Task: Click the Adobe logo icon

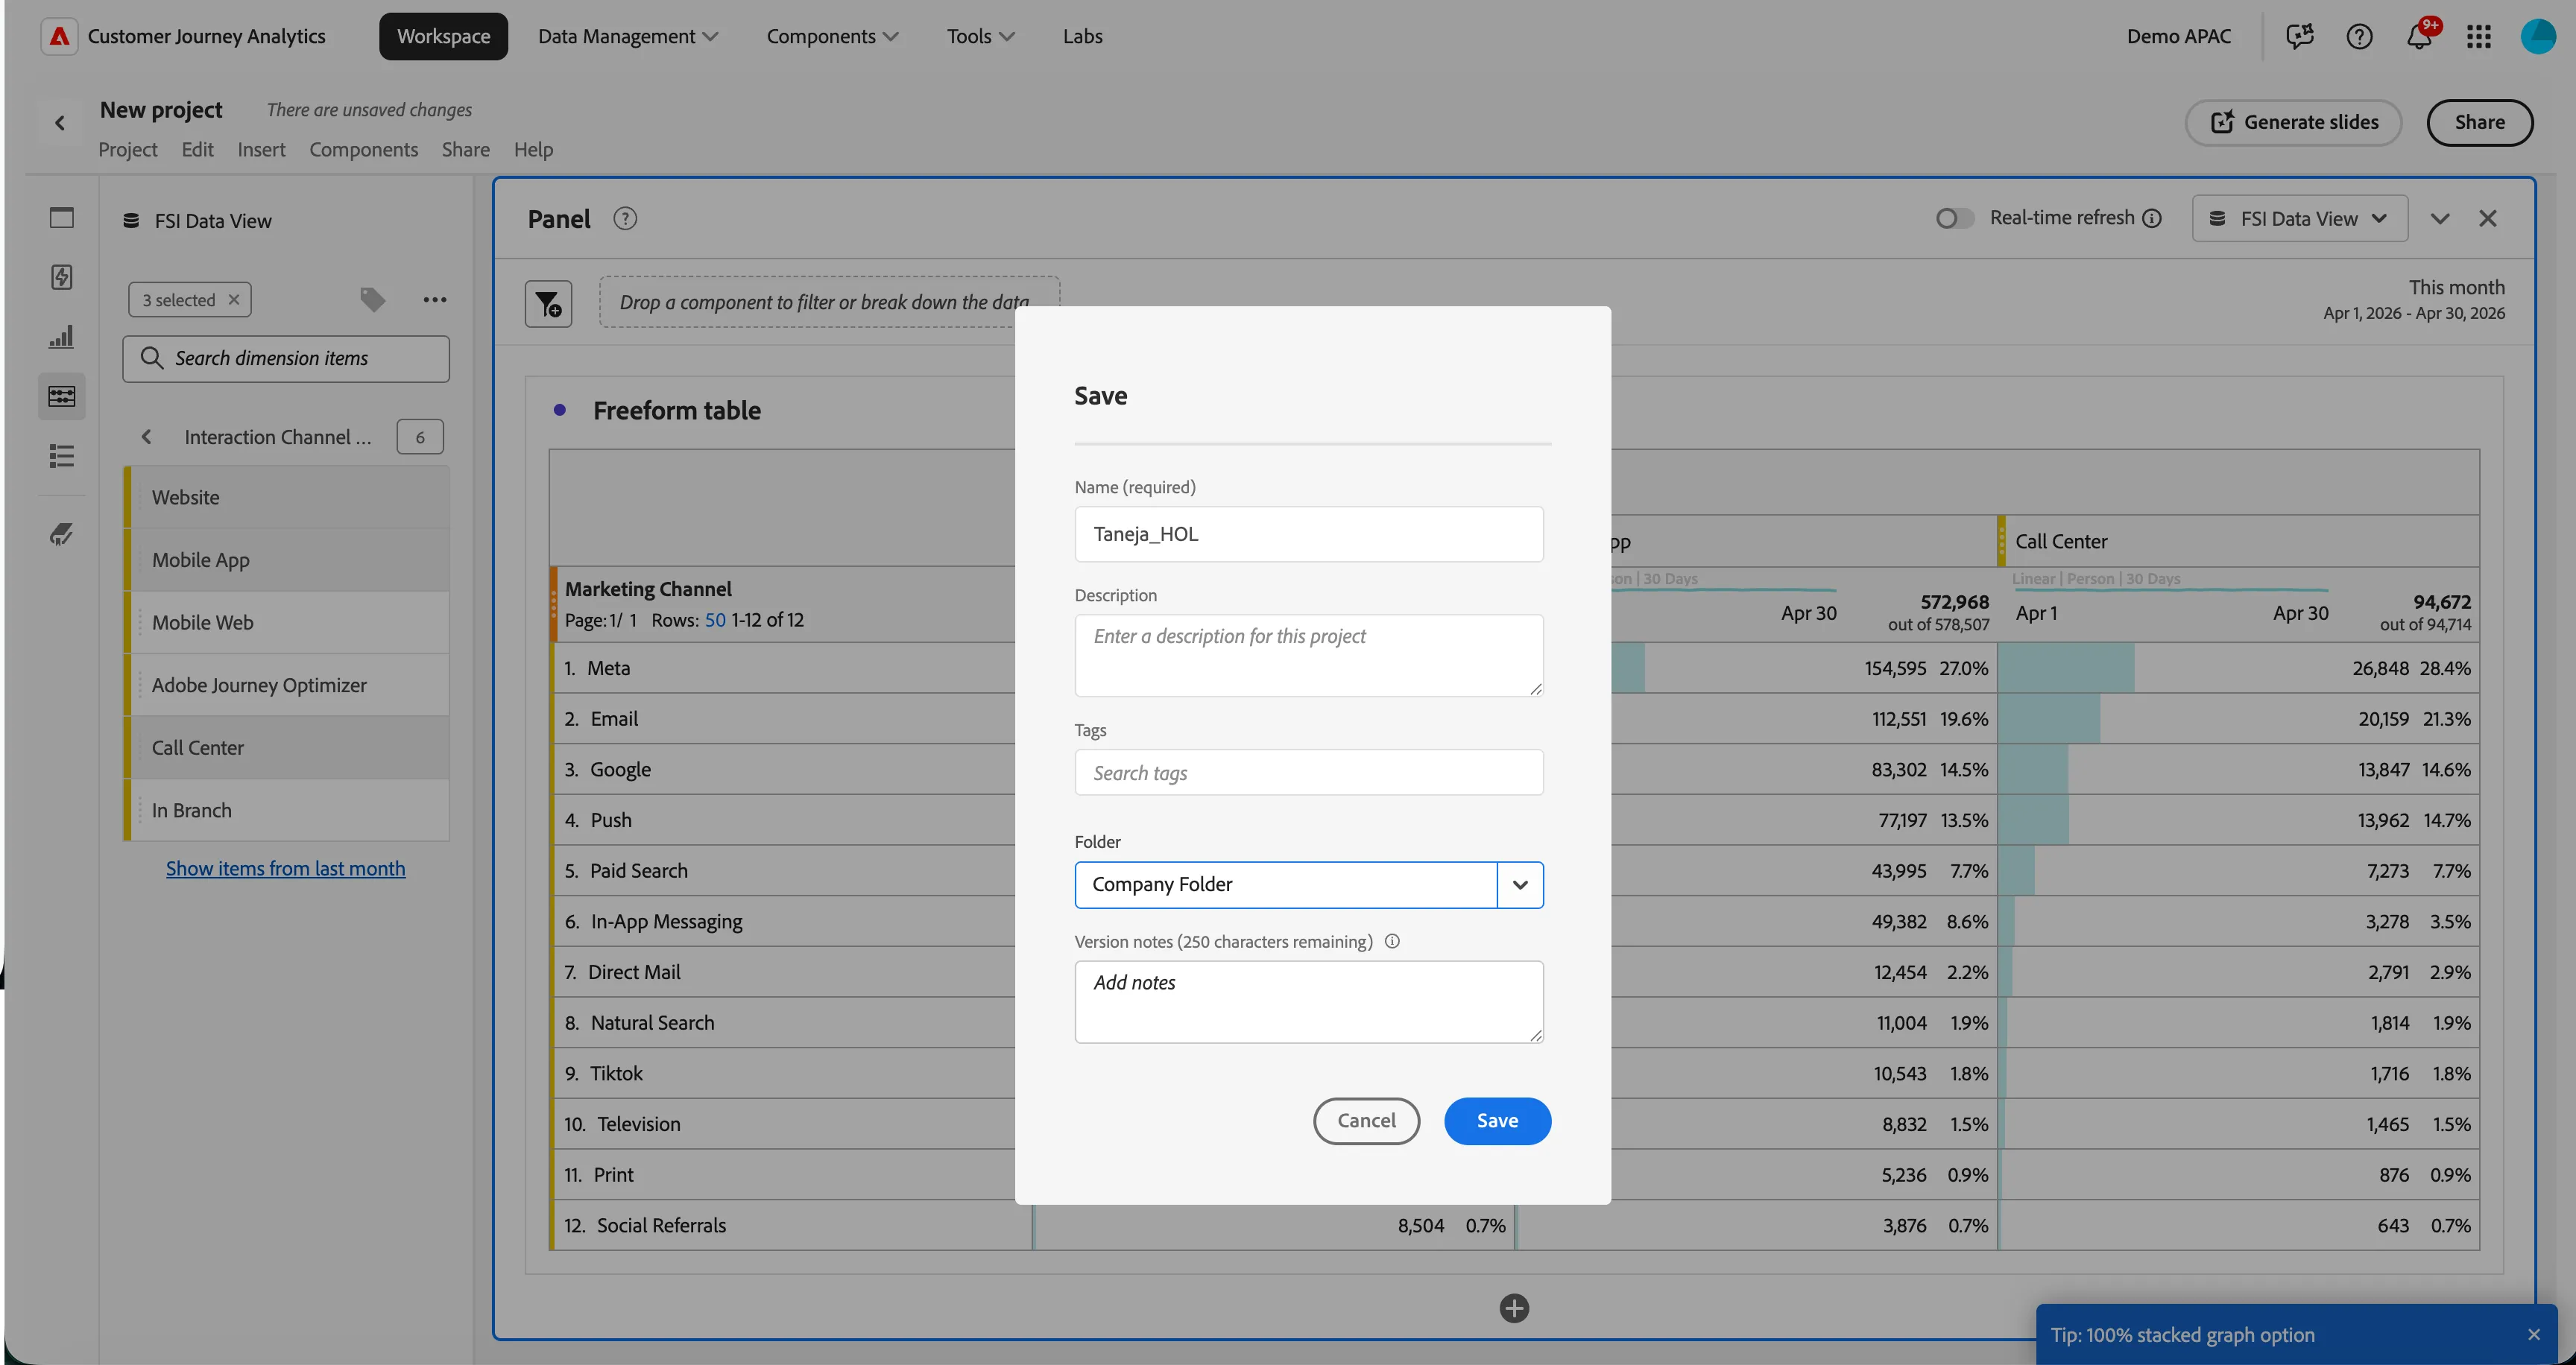Action: 59,36
